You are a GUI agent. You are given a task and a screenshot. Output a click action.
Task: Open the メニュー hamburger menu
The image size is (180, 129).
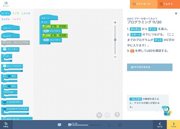click(x=6, y=4)
